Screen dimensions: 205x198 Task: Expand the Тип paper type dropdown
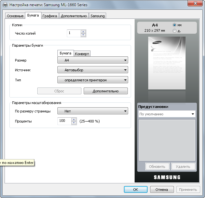(x=92, y=80)
